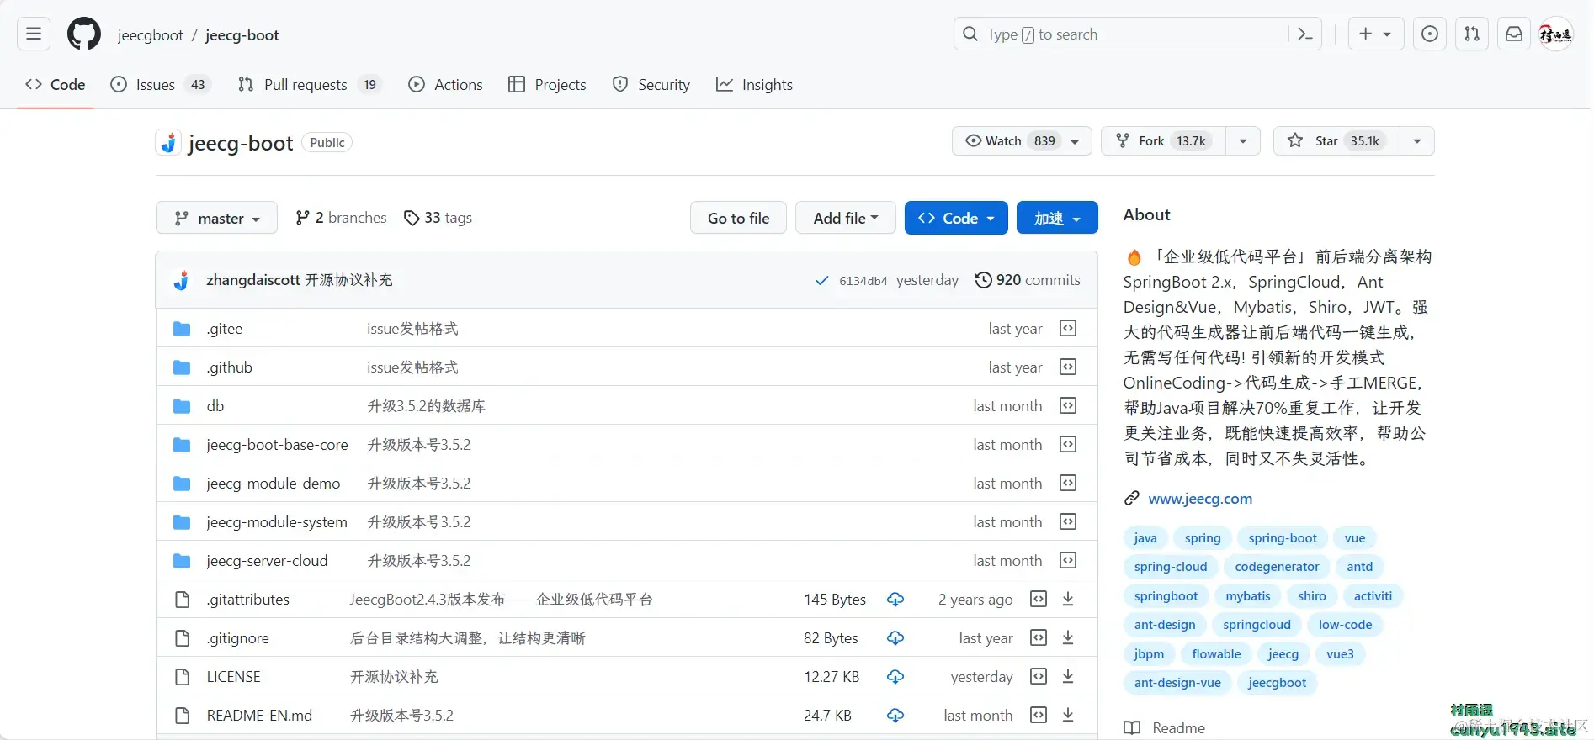Open the README-EN.md file
The width and height of the screenshot is (1594, 740).
pyautogui.click(x=259, y=716)
